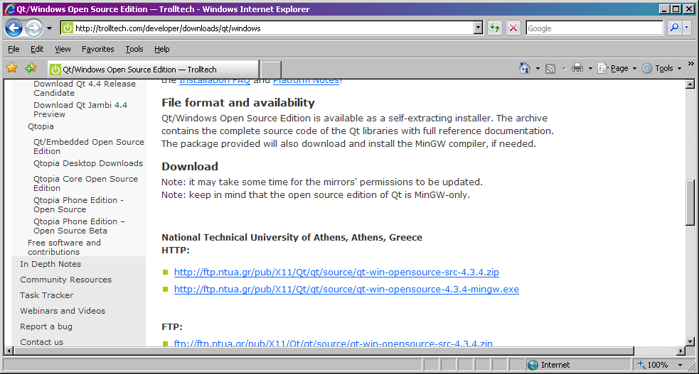Open Webinars and Videos sidebar link

click(x=63, y=311)
